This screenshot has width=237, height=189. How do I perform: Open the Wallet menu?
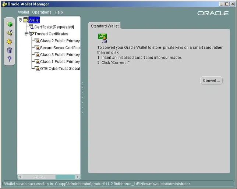[24, 12]
